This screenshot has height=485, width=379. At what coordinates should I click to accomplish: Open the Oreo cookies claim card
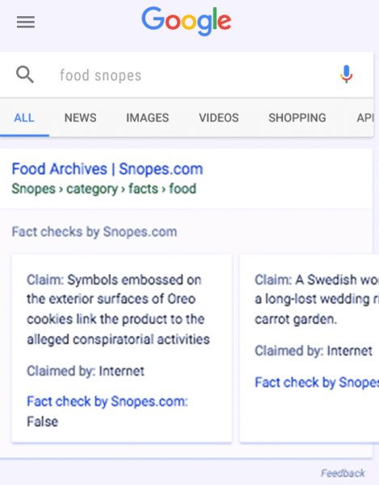pos(121,348)
